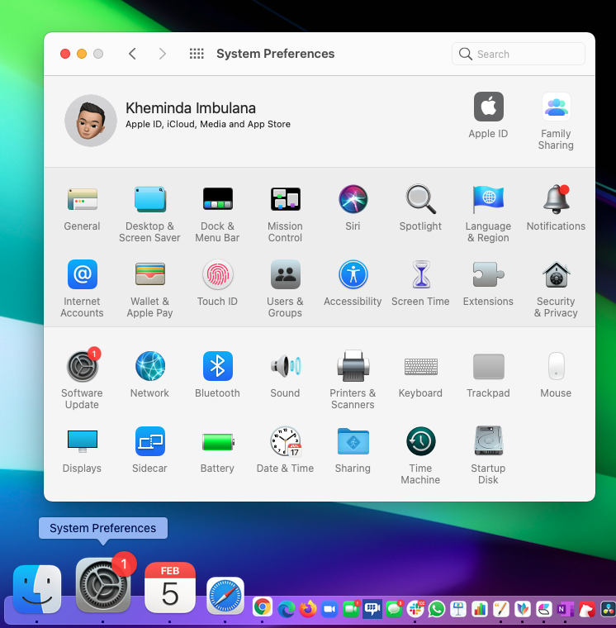Open Finder from the Dock

pyautogui.click(x=37, y=589)
